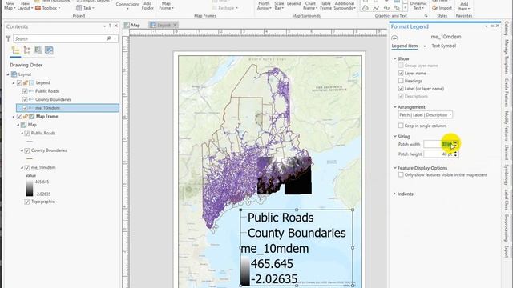Expand the graphics gallery scroll arrow
The image size is (513, 288).
pos(405,8)
